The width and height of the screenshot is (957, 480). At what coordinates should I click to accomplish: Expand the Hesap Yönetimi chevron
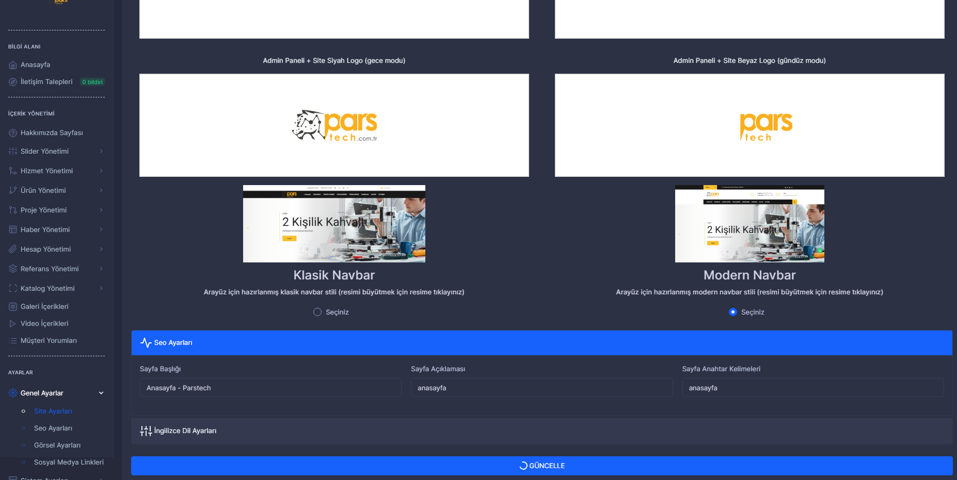point(101,250)
